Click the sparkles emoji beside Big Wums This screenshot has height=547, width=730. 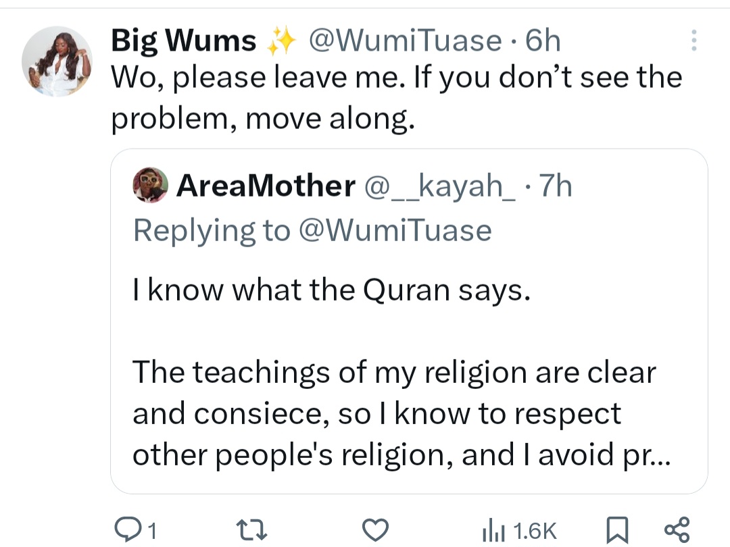tap(283, 43)
